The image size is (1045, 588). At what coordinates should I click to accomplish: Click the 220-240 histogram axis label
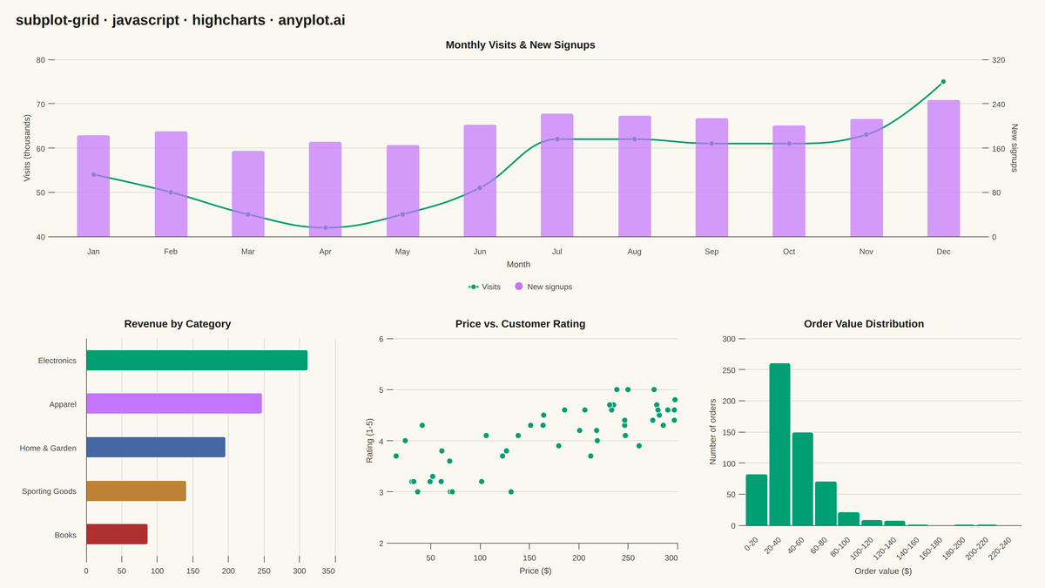click(x=997, y=548)
